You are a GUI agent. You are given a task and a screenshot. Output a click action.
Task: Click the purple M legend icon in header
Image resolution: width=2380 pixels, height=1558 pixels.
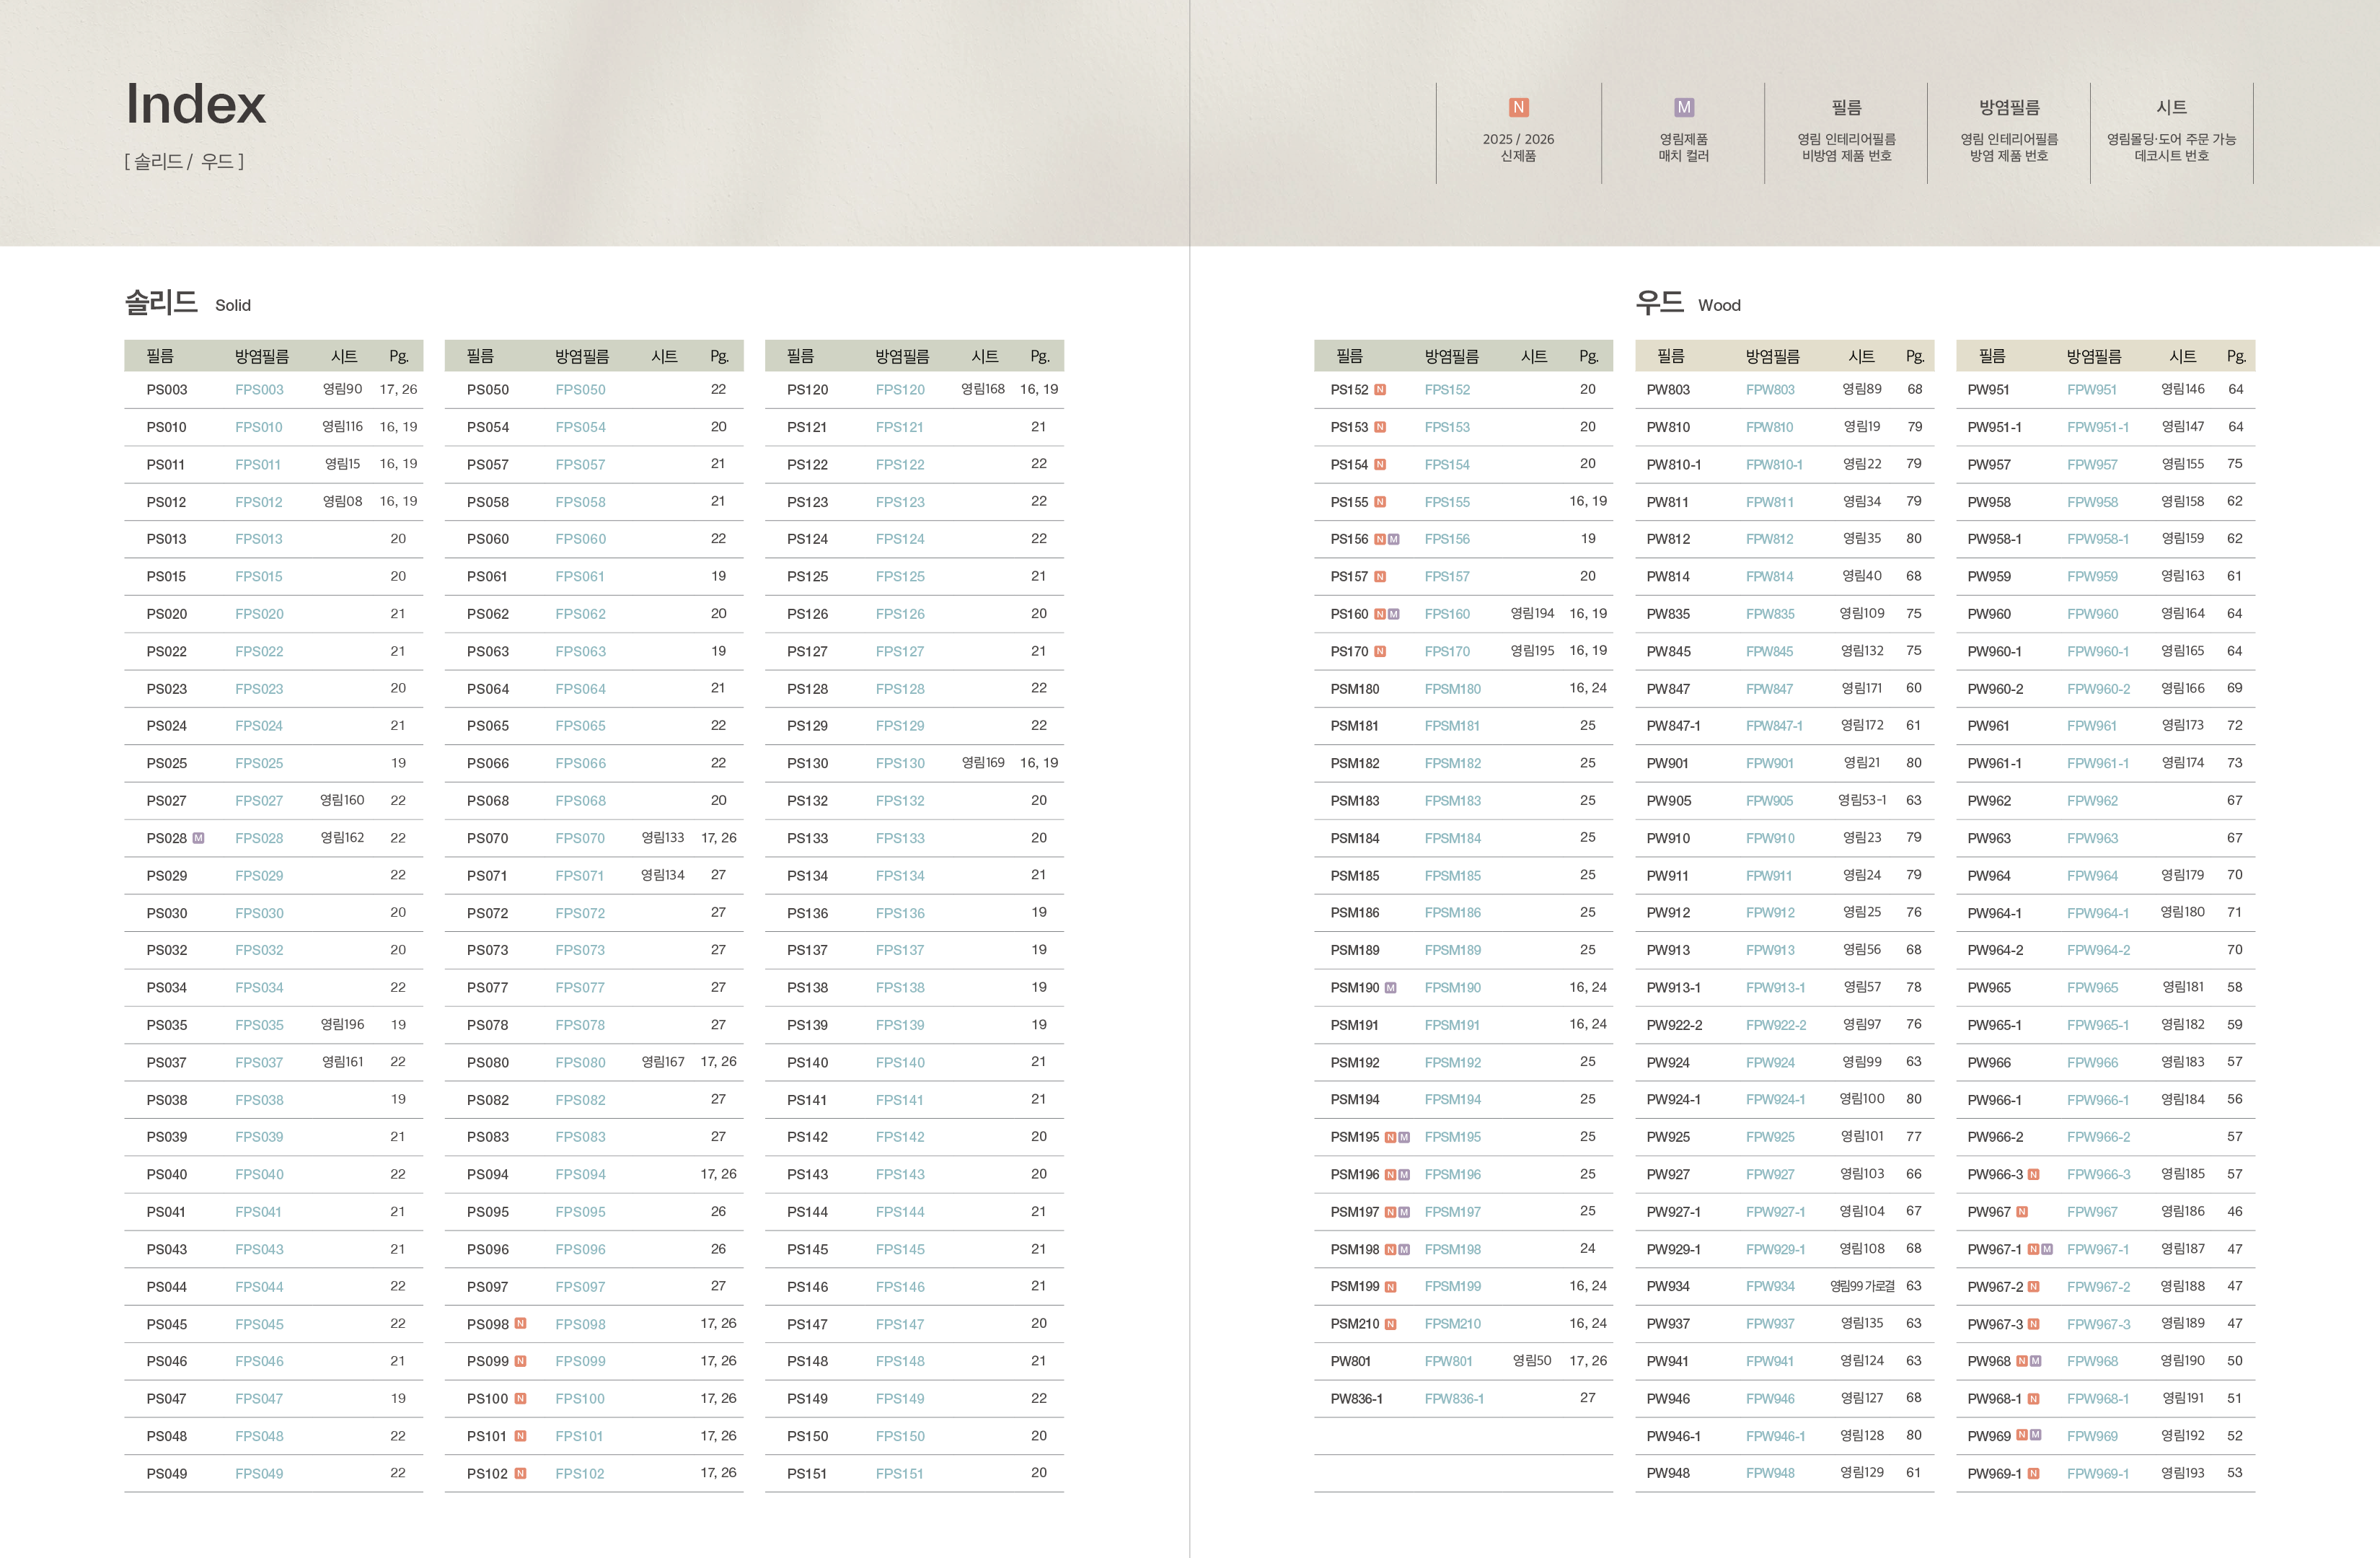click(1684, 107)
